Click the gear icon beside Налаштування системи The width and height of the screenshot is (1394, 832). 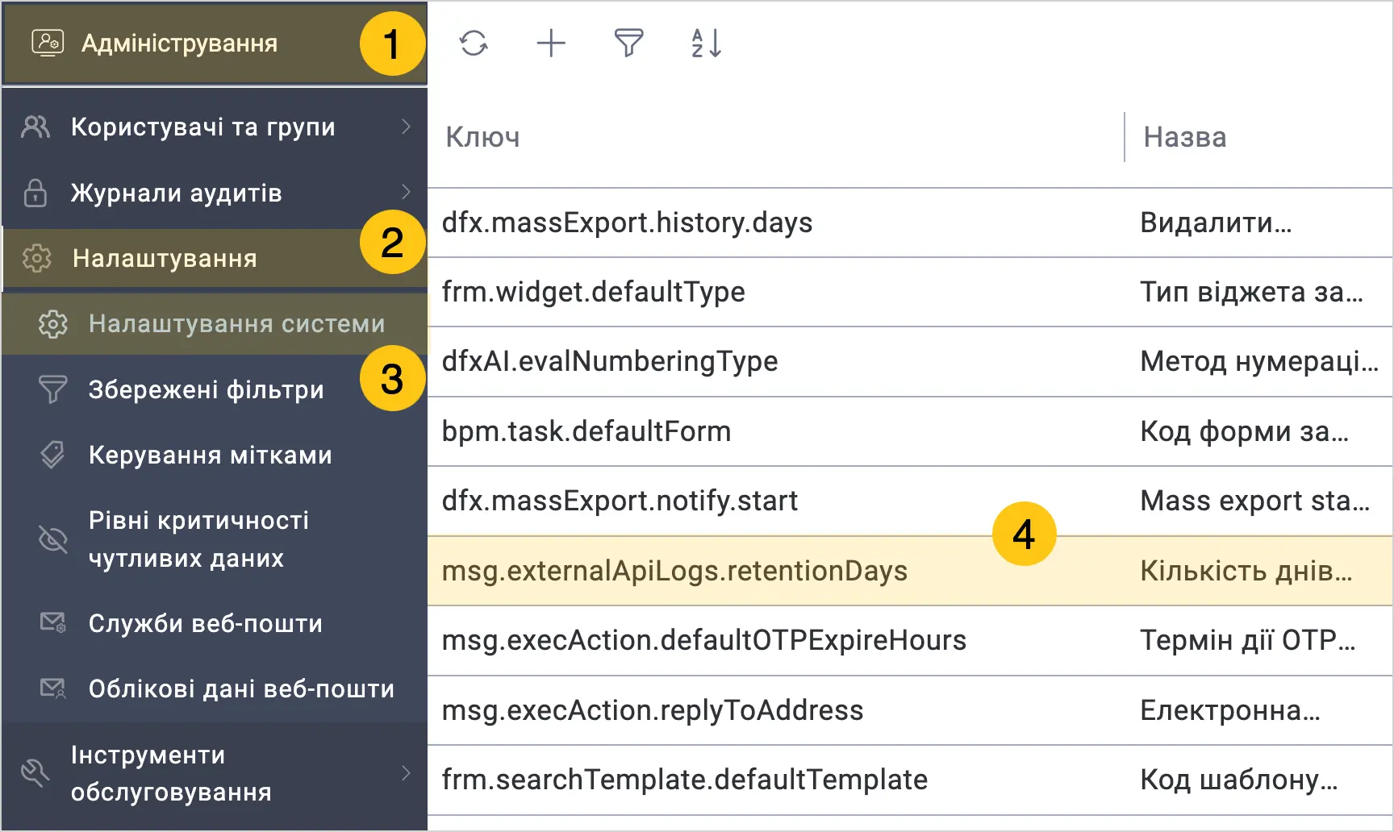point(53,323)
